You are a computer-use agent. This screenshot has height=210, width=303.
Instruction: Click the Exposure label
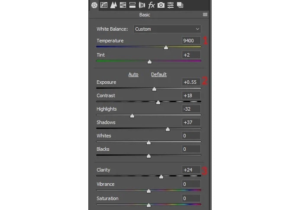pyautogui.click(x=106, y=82)
